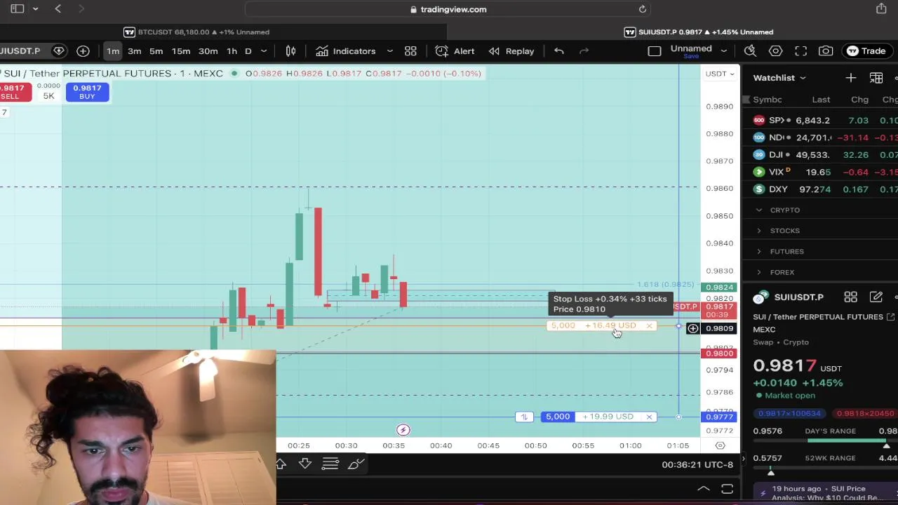Open the edit note icon beside SUIUSDT.P
The height and width of the screenshot is (505, 898).
[876, 297]
